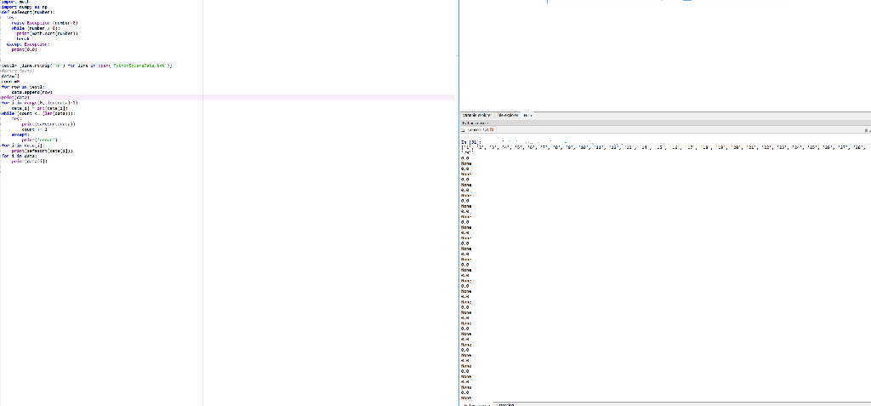Switch to the Variable explorer tab
Image resolution: width=871 pixels, height=406 pixels.
[477, 115]
